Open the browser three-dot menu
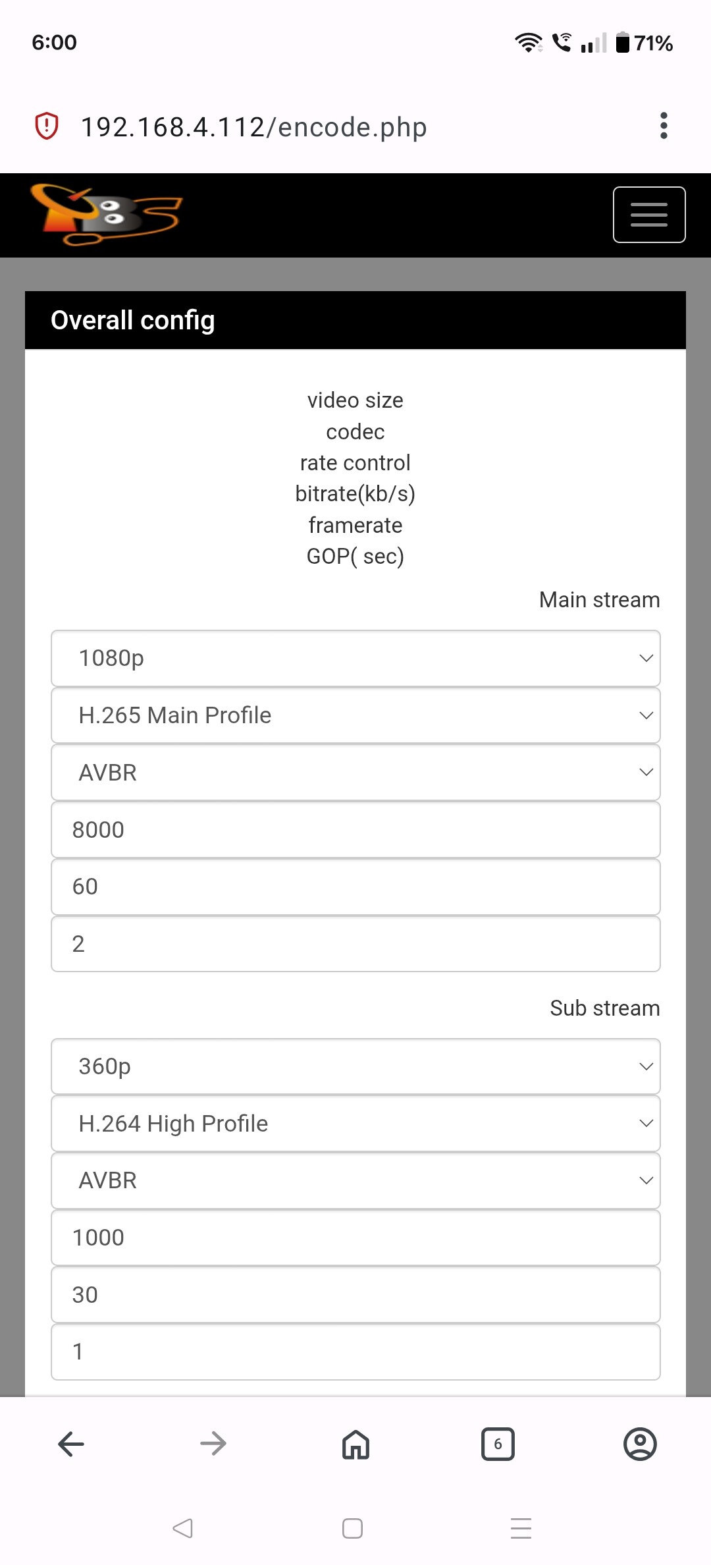 pos(663,126)
